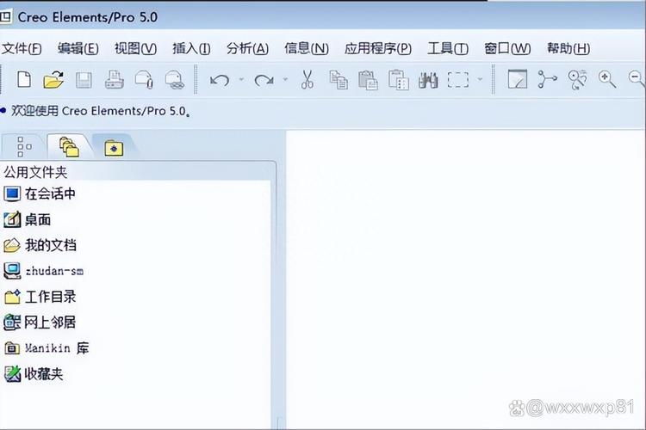Click the Repaint screen icon

point(518,79)
